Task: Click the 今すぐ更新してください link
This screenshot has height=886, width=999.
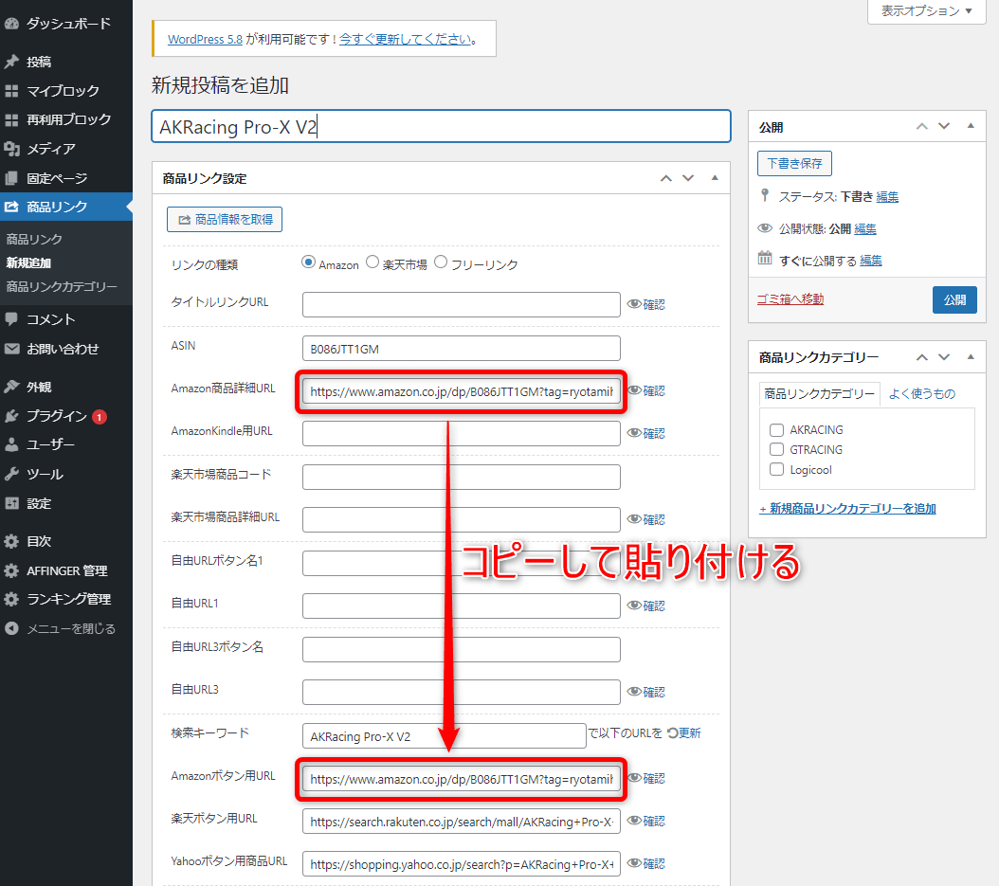Action: coord(406,39)
